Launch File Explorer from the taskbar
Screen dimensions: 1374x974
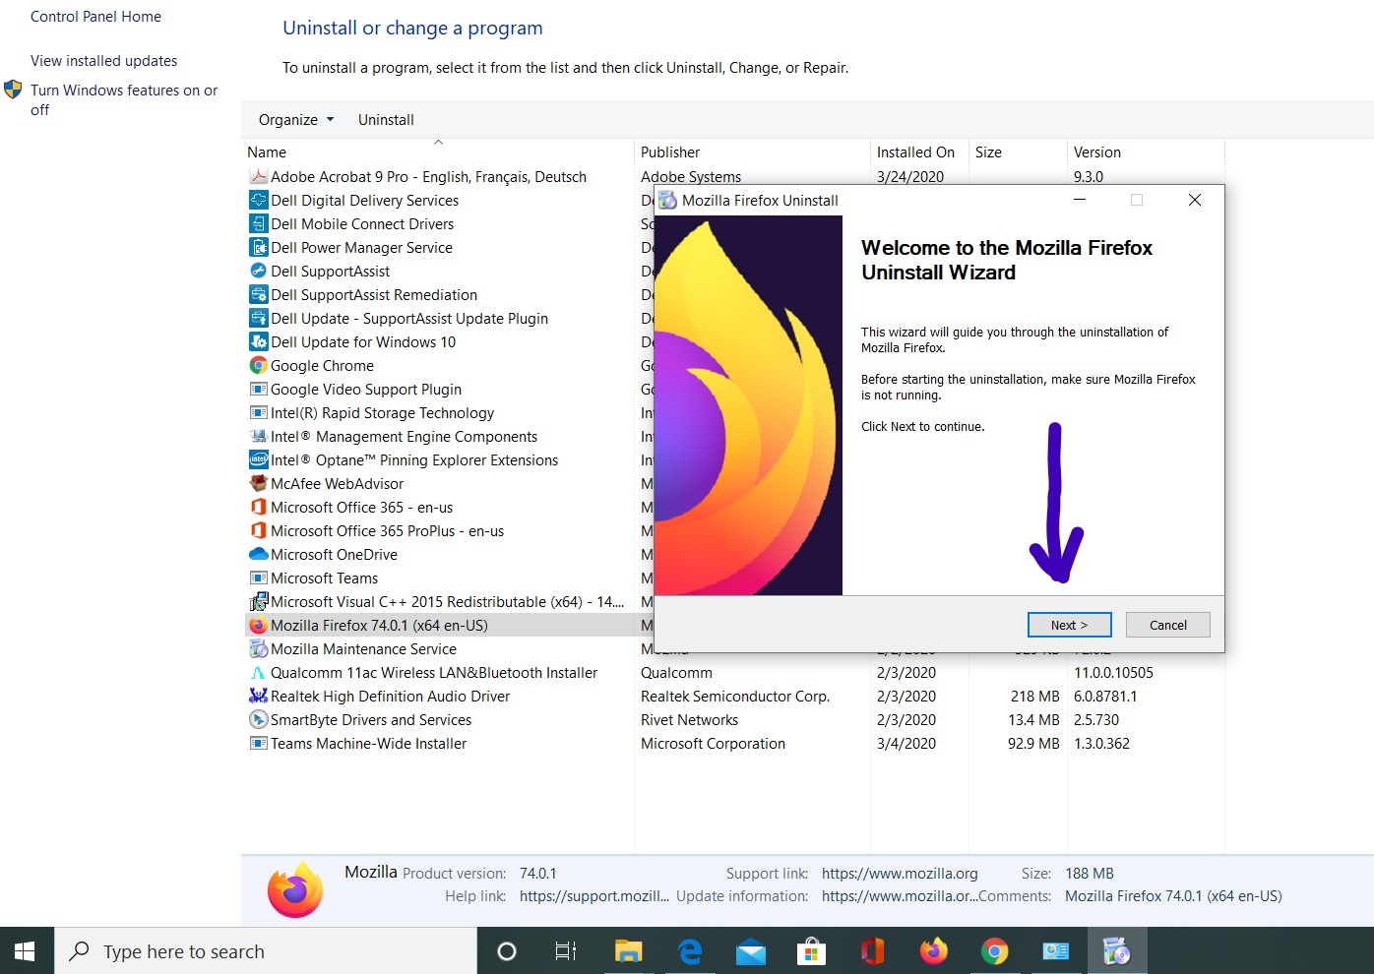tap(628, 951)
